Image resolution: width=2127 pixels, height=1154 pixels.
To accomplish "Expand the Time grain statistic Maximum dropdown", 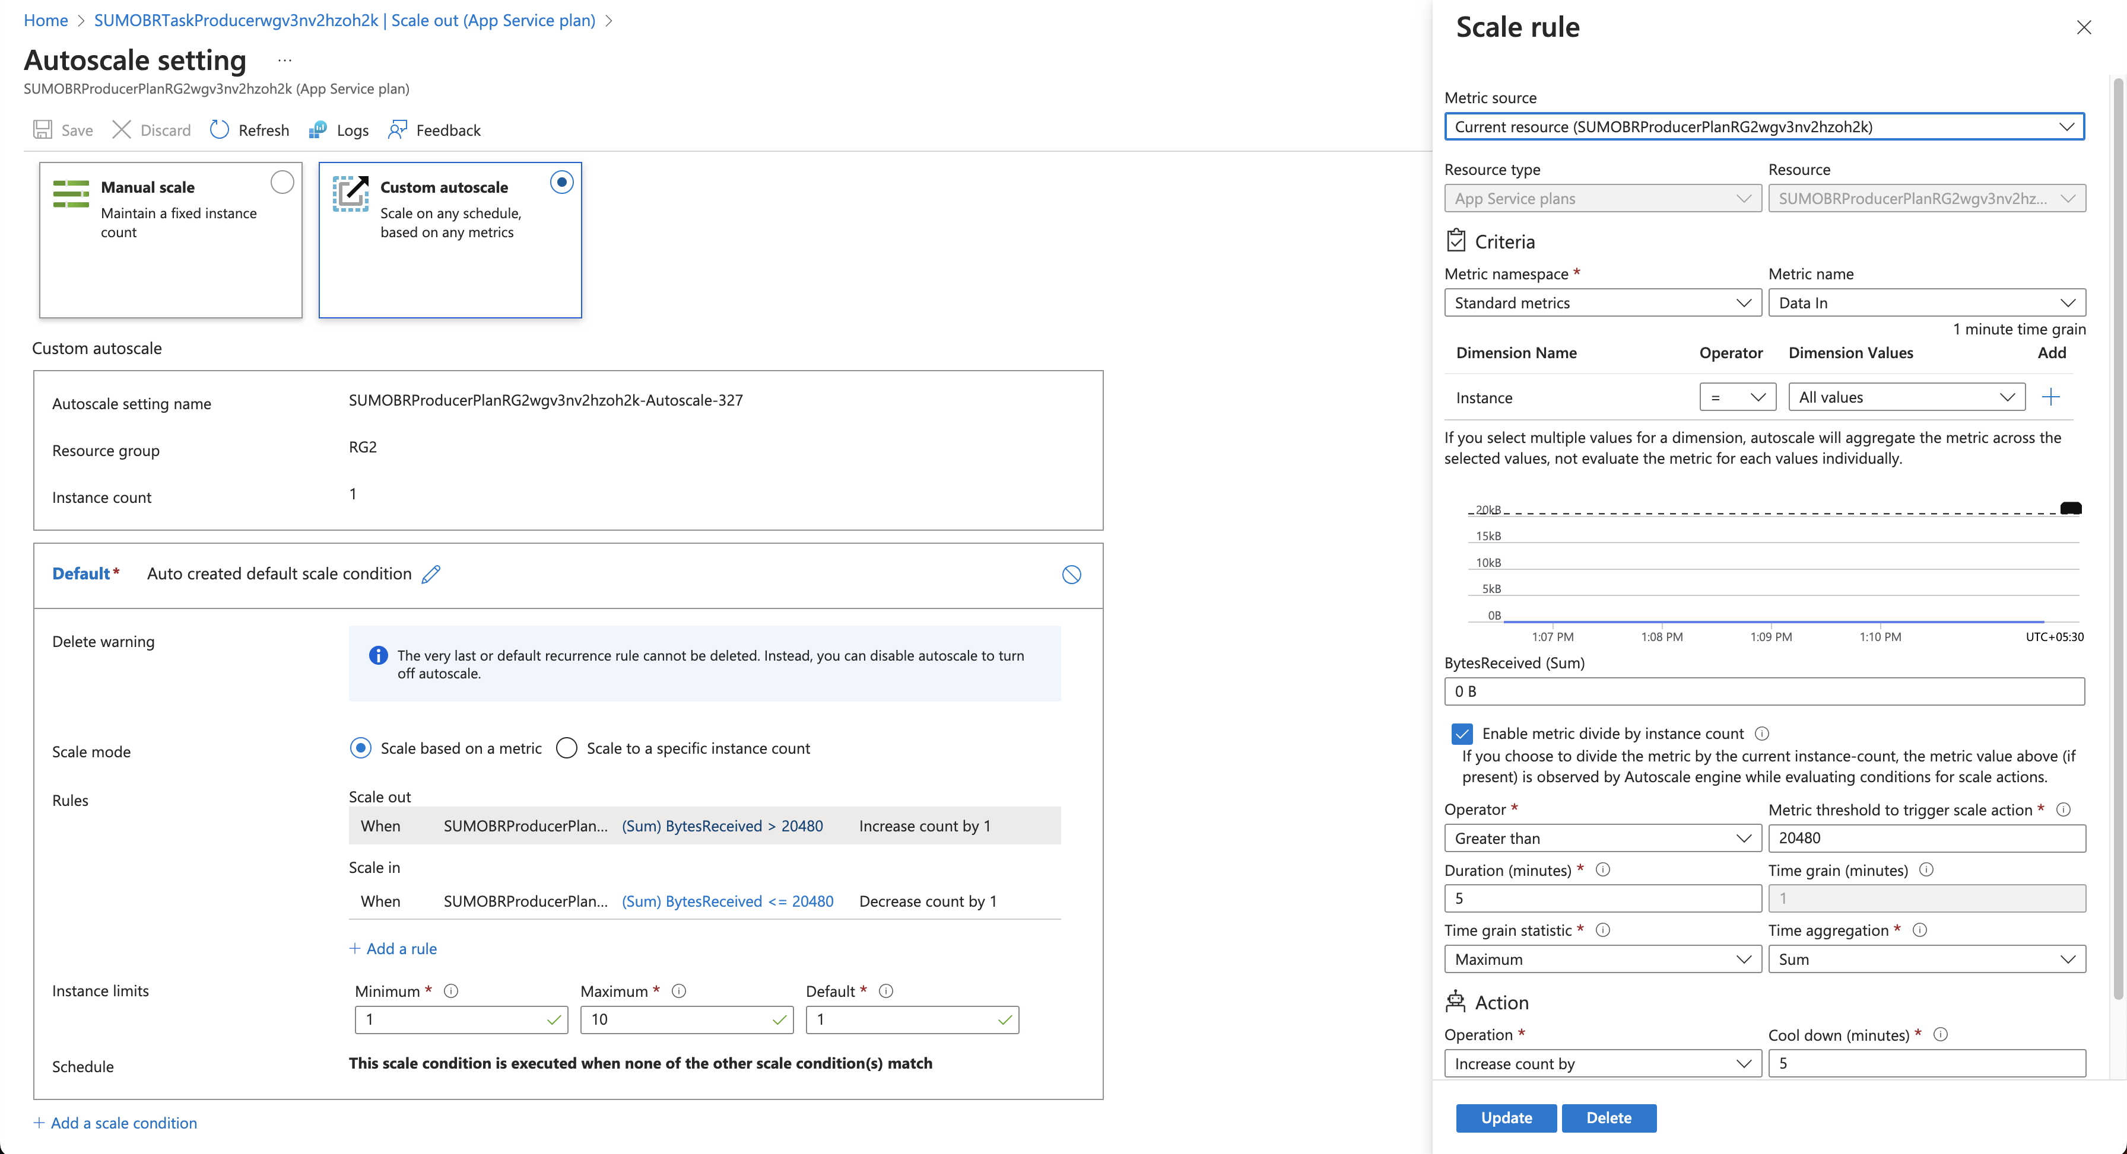I will click(1602, 959).
